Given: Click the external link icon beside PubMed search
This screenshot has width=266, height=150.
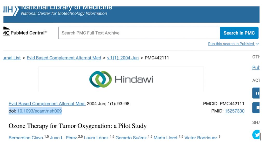Looking at the screenshot, I should 257,44.
